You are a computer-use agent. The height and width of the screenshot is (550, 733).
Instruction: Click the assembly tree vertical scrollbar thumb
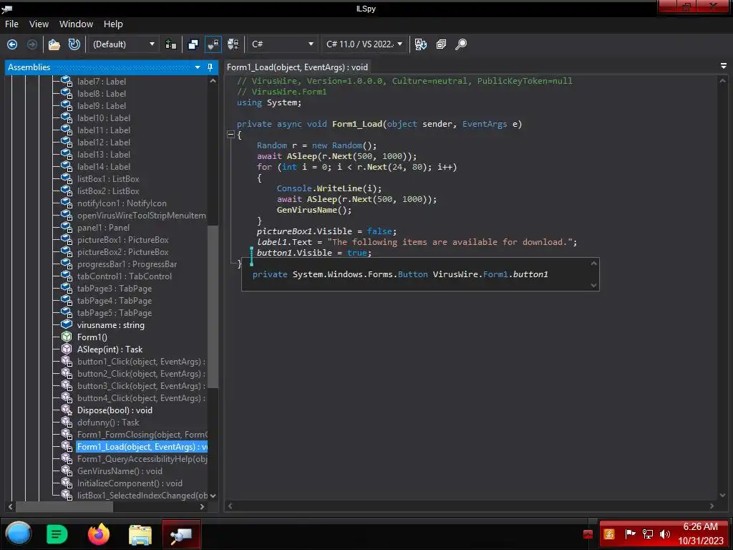(x=213, y=307)
